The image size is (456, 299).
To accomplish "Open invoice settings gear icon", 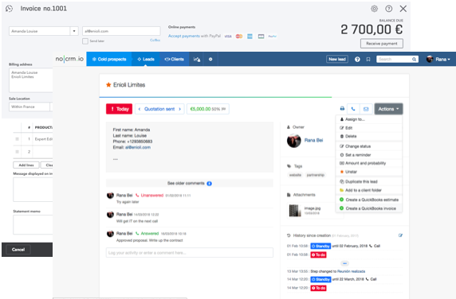I will 374,9.
